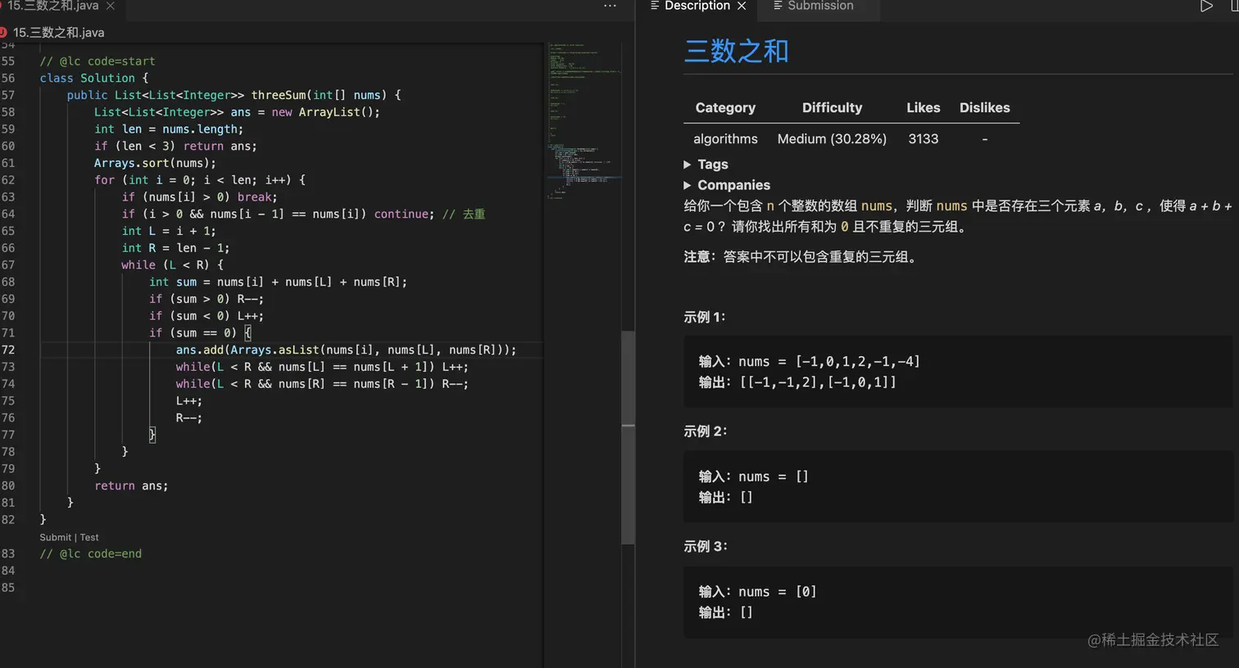
Task: Click the editor minimap code preview
Action: click(x=583, y=120)
